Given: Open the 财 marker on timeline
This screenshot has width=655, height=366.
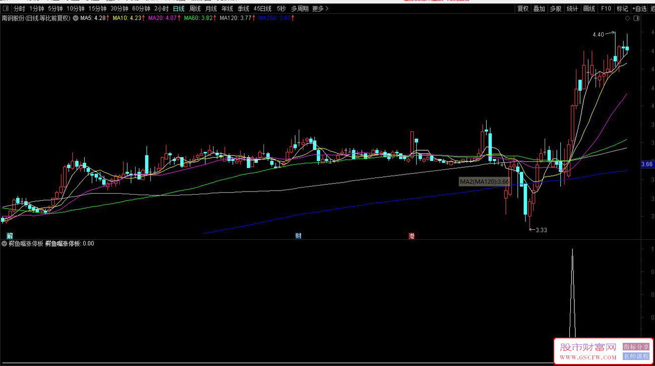Looking at the screenshot, I should tap(298, 236).
